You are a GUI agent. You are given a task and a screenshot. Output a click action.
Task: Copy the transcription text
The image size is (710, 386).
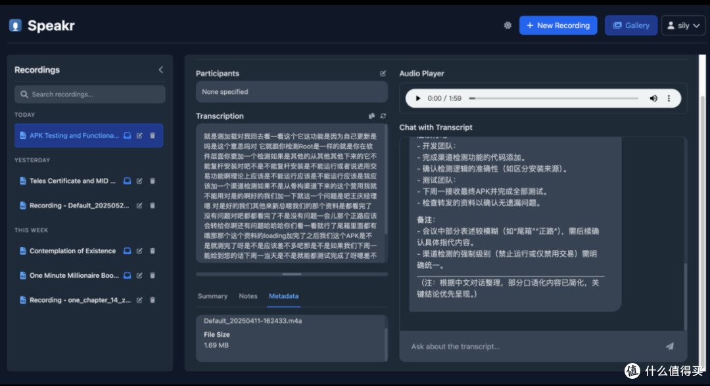[371, 116]
